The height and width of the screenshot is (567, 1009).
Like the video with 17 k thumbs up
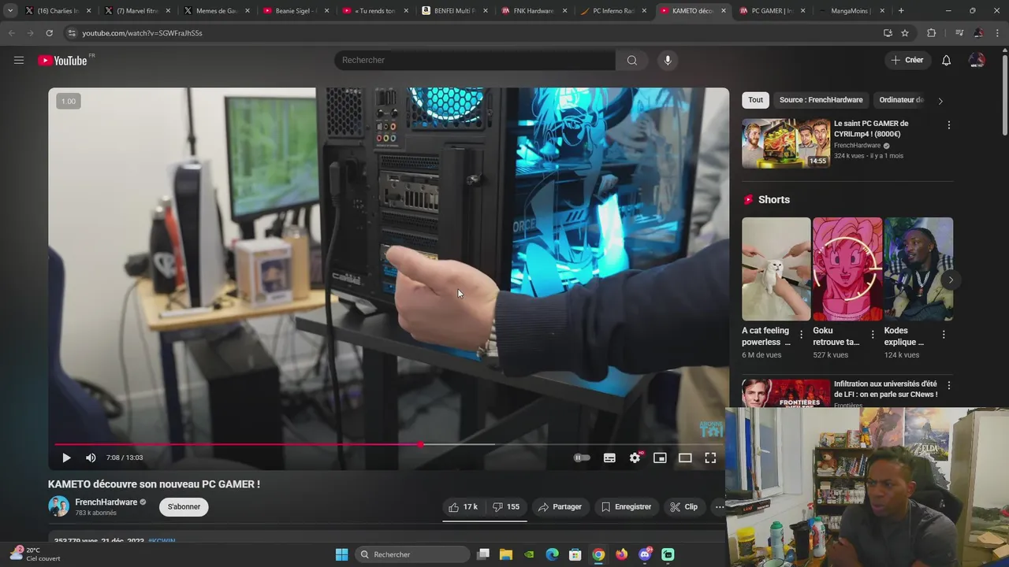point(463,507)
